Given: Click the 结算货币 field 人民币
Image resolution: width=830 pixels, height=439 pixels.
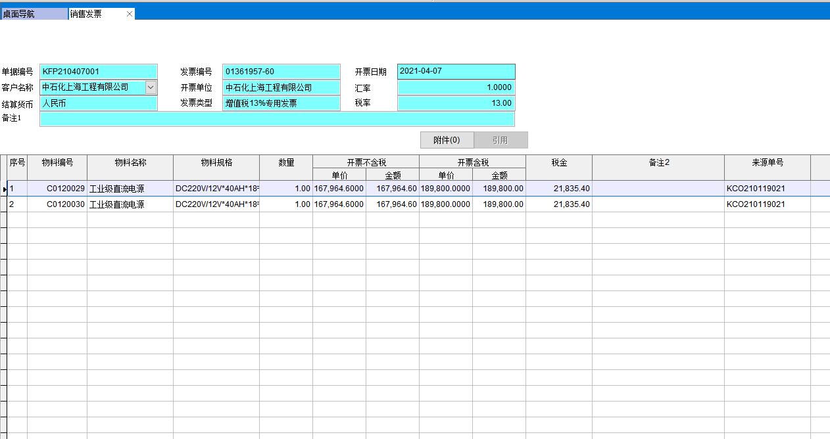Looking at the screenshot, I should (x=99, y=103).
